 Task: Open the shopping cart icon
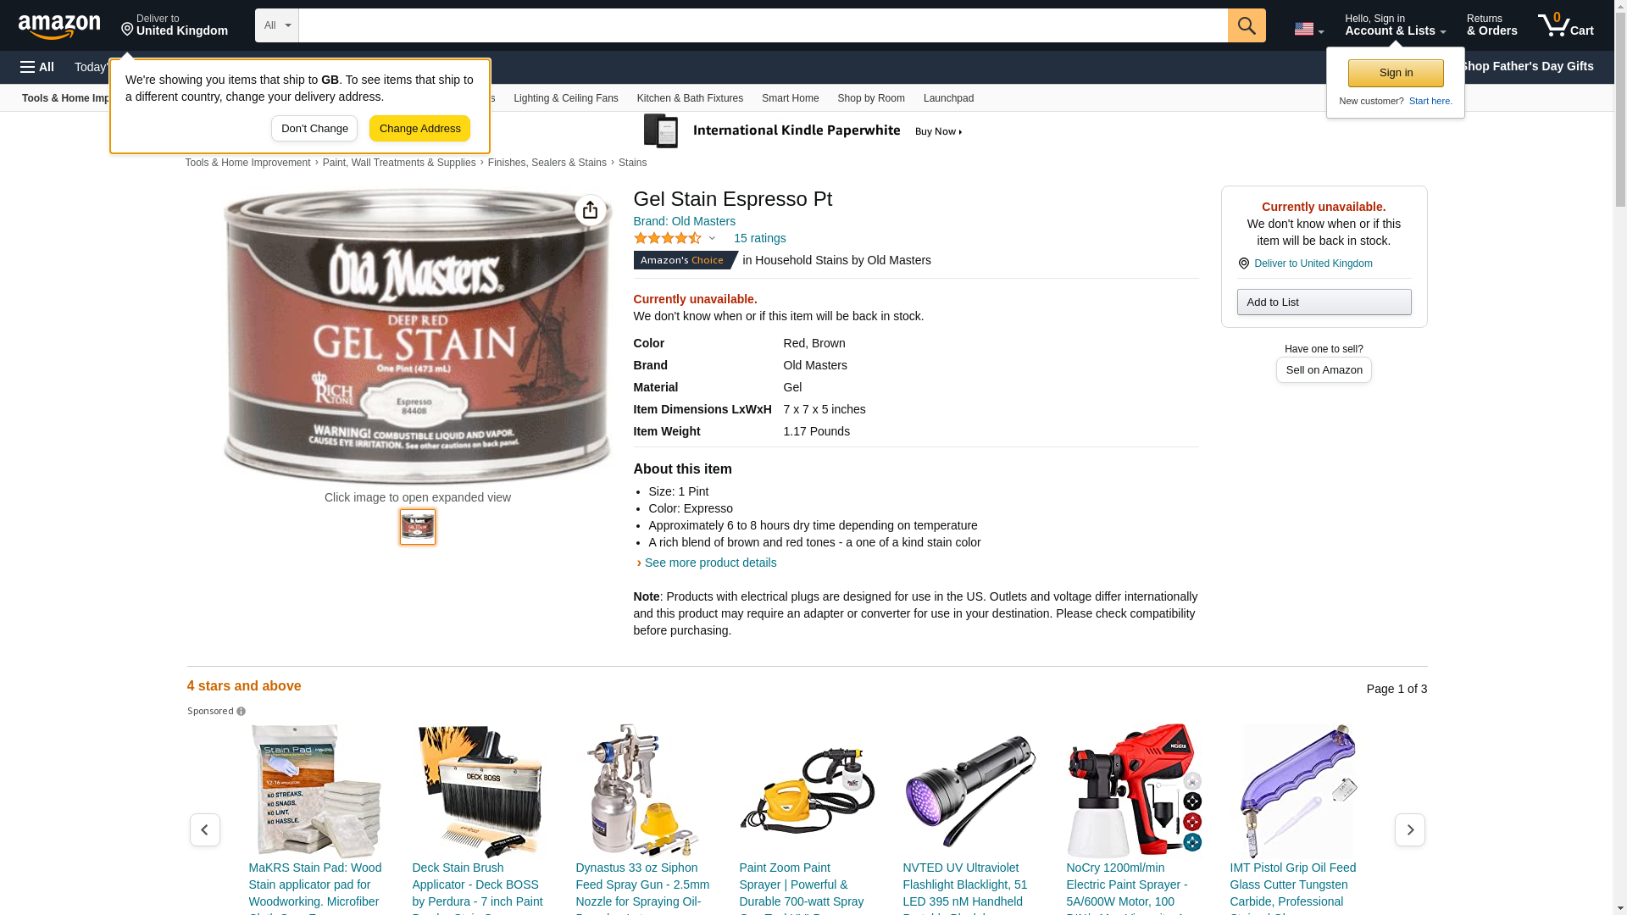(x=1566, y=25)
